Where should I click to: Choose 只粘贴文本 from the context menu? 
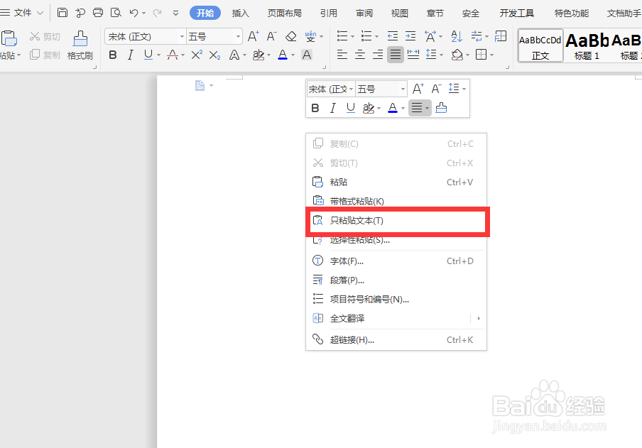click(355, 222)
